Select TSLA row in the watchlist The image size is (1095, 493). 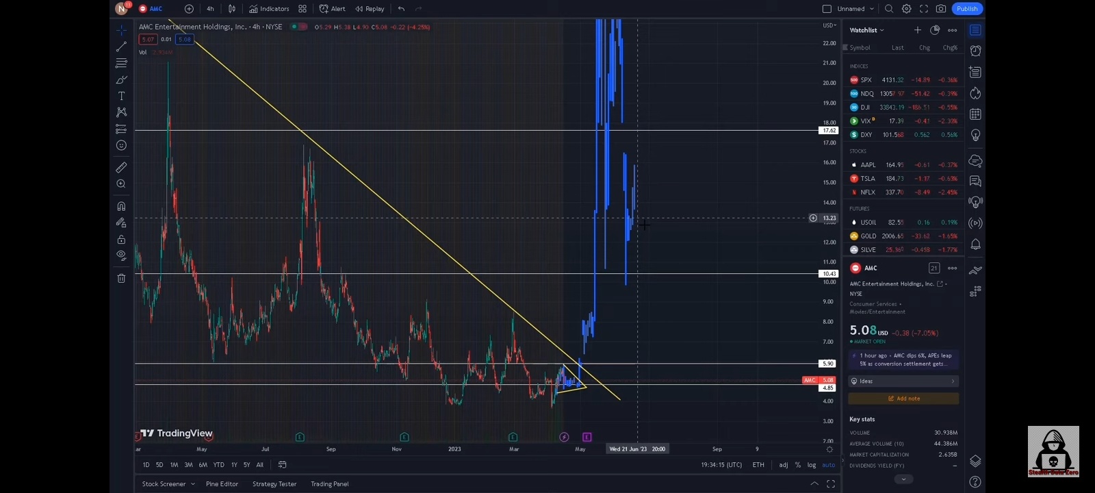903,179
